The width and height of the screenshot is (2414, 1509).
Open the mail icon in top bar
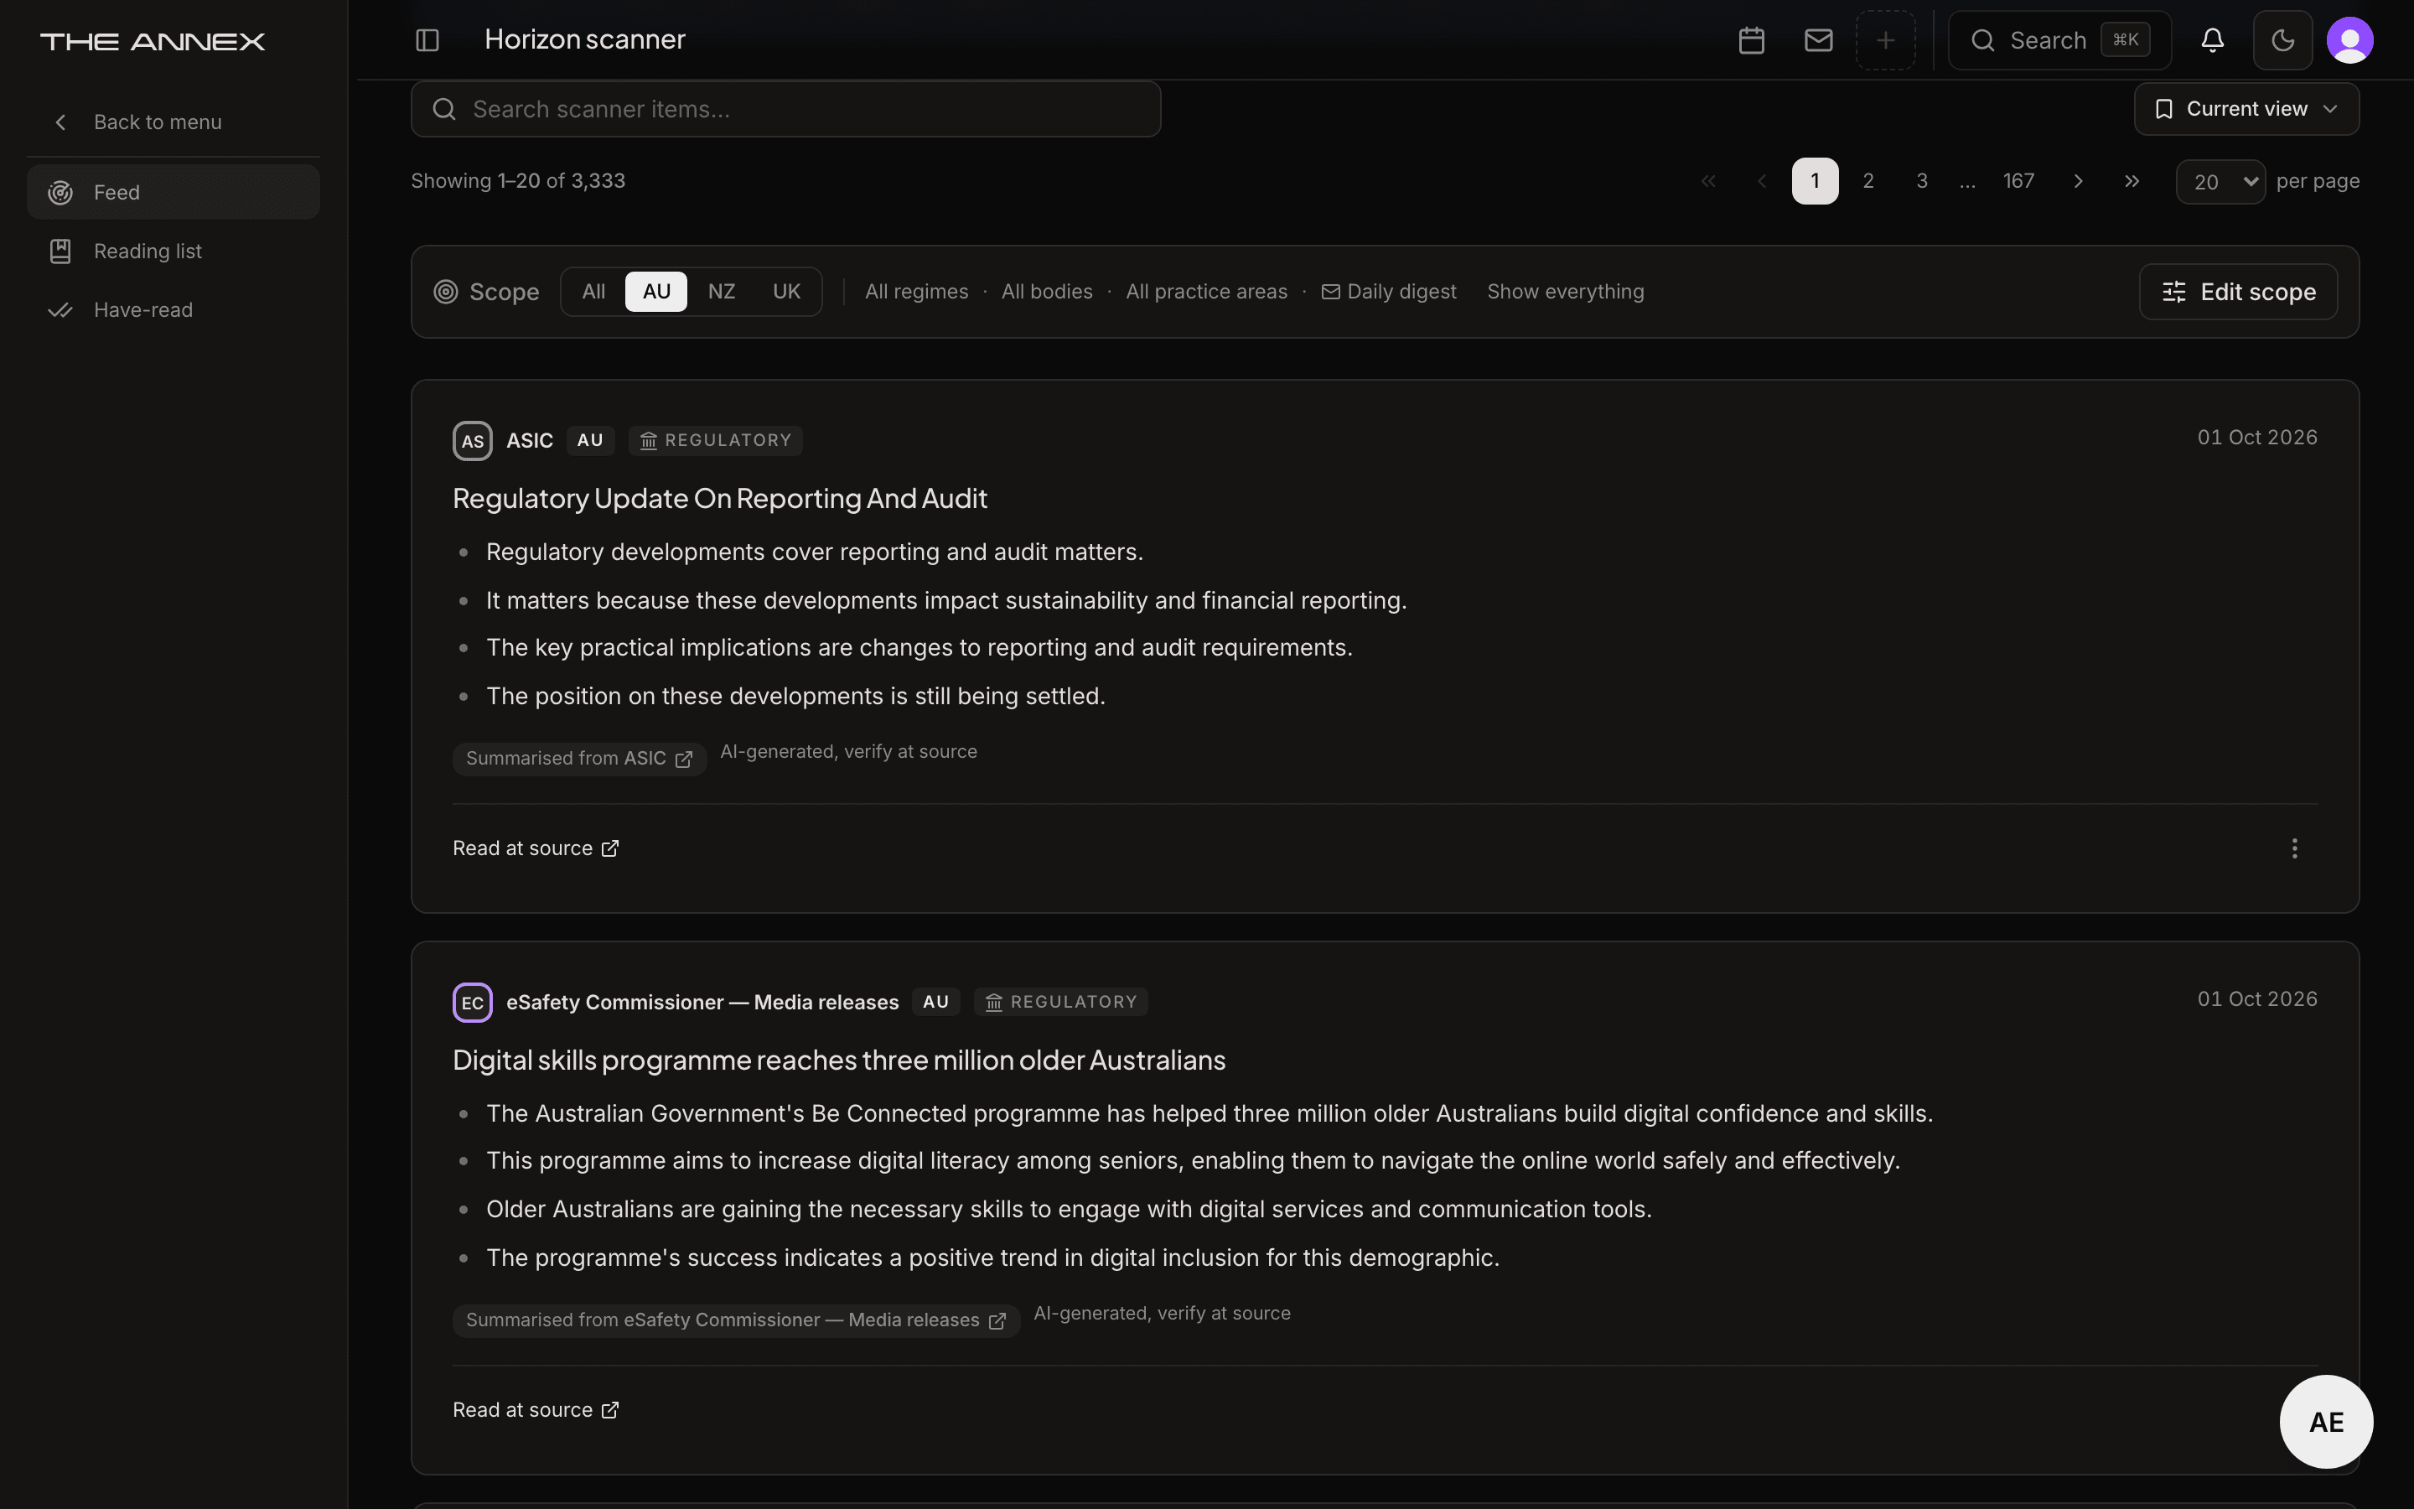coord(1819,40)
